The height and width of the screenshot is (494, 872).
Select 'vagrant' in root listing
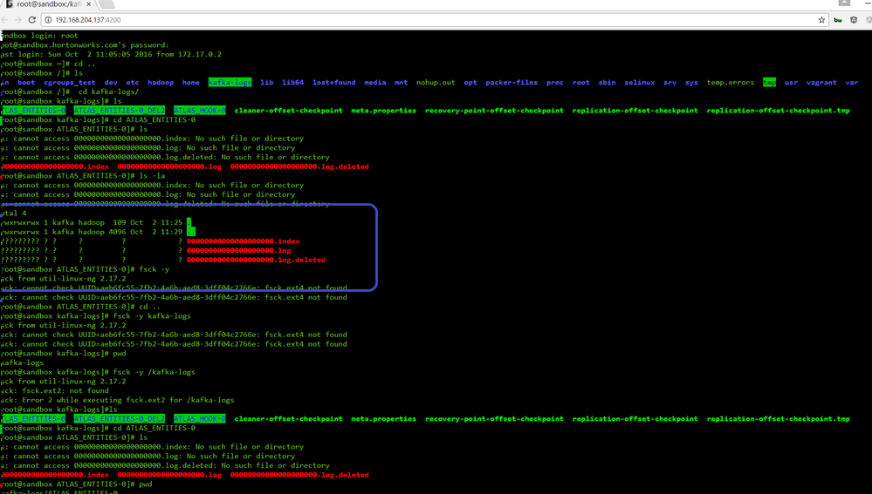pyautogui.click(x=821, y=82)
